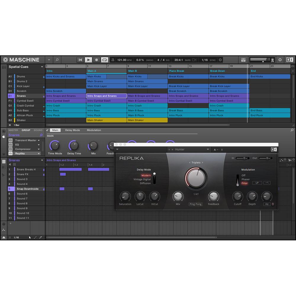296x296 pixels.
Task: Expand the Replika plug-in dropdown arrow
Action: point(39,154)
